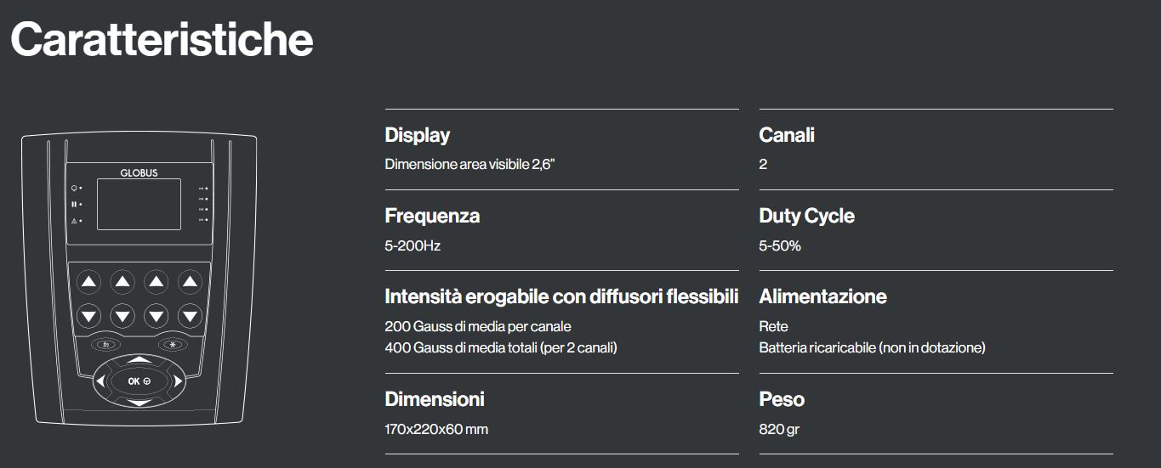Click the asterisk key on the device keypad

click(x=172, y=345)
